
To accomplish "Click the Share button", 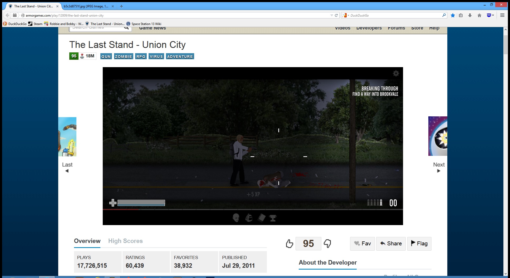I will tap(391, 244).
